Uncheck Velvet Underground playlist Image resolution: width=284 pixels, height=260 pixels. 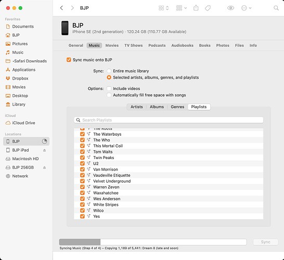point(82,181)
